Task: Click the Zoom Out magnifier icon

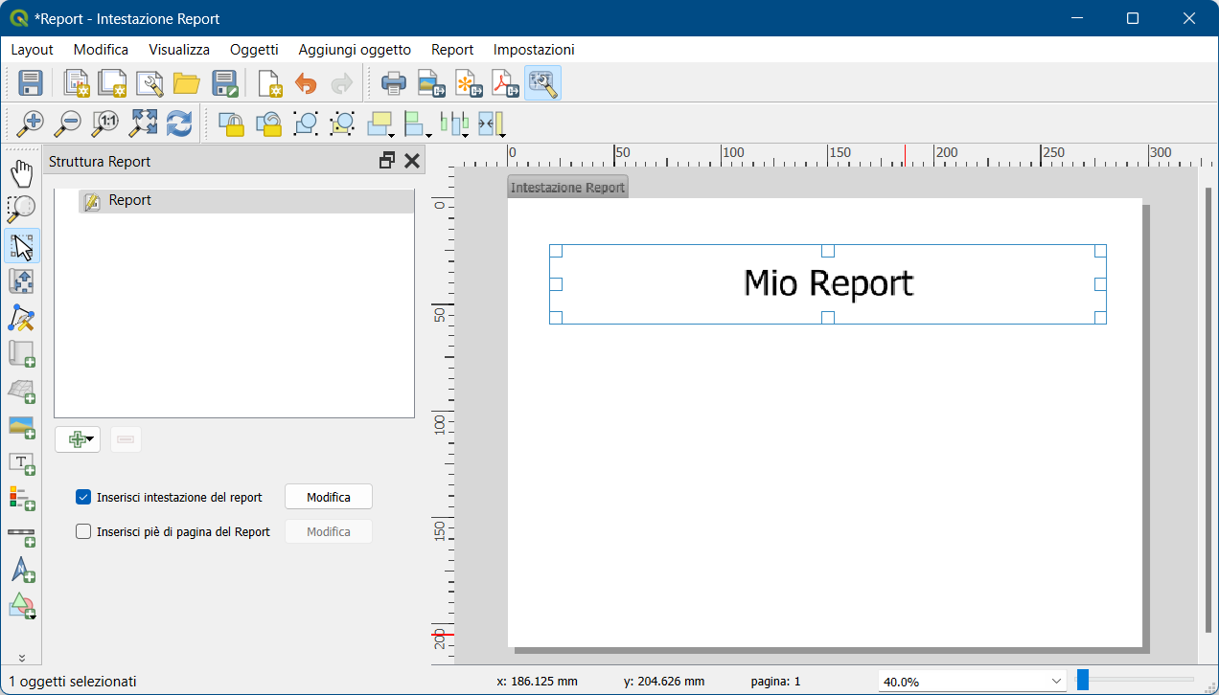Action: pyautogui.click(x=68, y=123)
